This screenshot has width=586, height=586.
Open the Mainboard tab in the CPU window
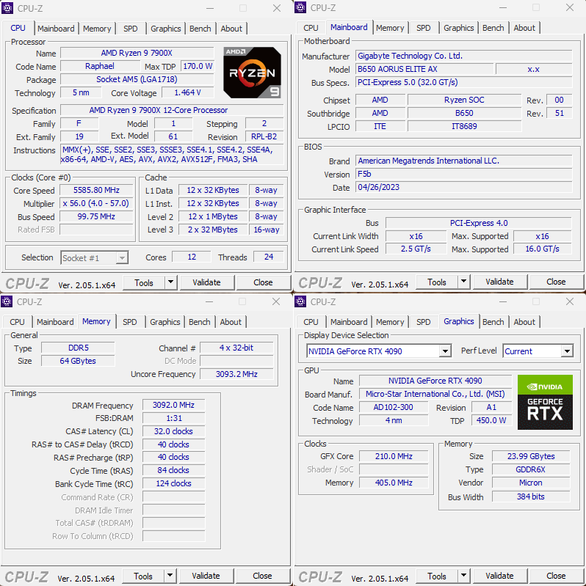pyautogui.click(x=56, y=29)
